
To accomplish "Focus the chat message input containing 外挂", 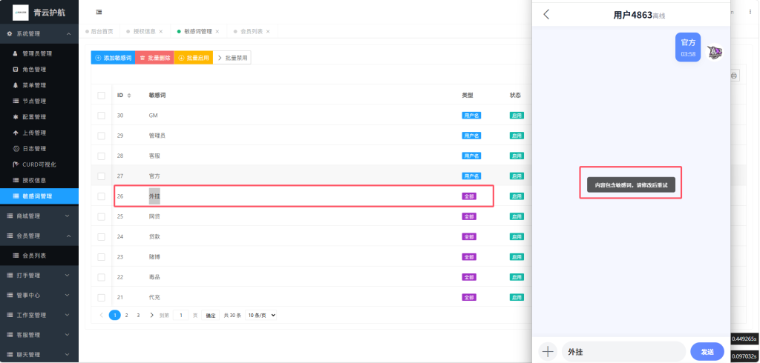I will (x=623, y=352).
